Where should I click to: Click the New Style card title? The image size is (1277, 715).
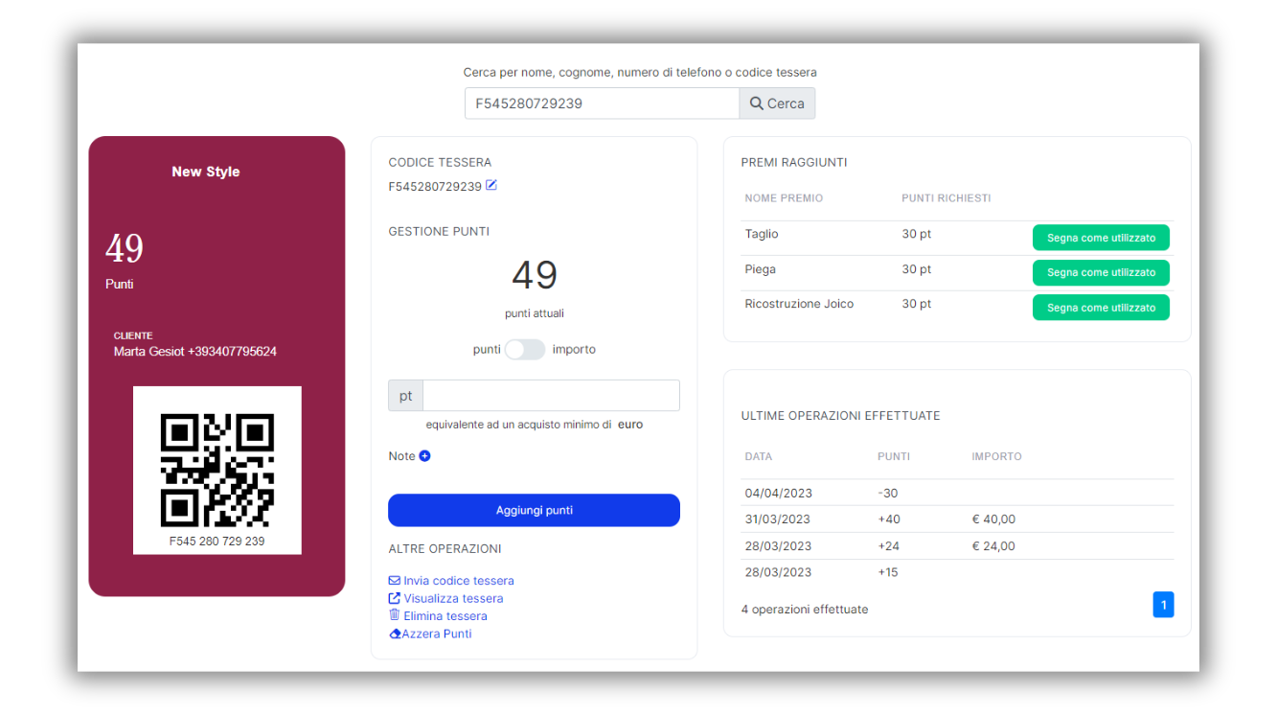pos(206,172)
